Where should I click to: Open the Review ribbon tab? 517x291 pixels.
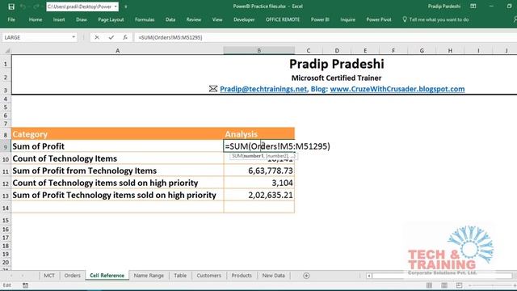point(194,19)
